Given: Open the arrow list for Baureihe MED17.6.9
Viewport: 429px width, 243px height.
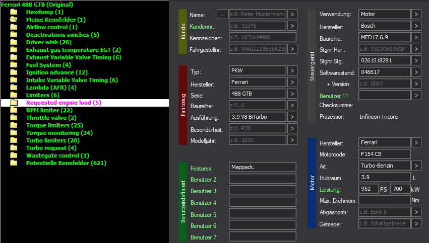Looking at the screenshot, I should [x=416, y=37].
